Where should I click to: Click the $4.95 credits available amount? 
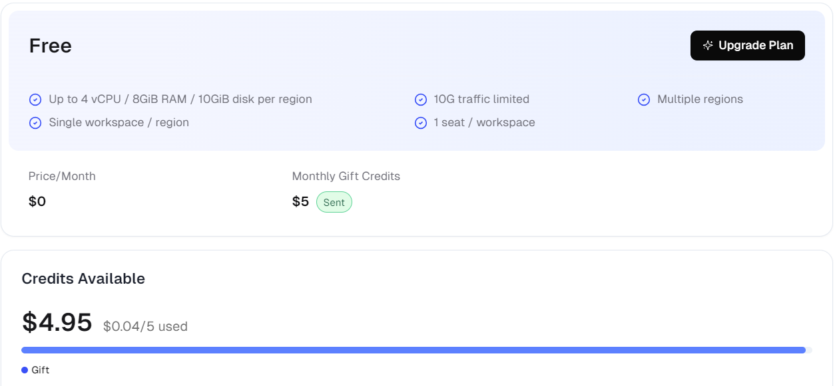[x=57, y=322]
